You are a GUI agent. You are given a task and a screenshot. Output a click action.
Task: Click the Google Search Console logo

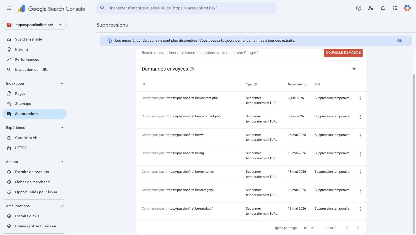click(51, 9)
